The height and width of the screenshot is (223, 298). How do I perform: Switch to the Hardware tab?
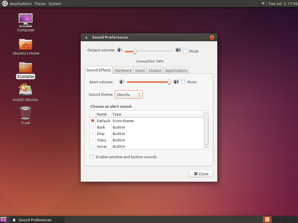pyautogui.click(x=123, y=70)
